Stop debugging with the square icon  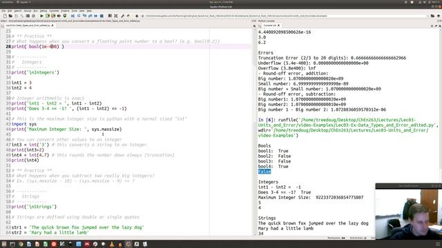pyautogui.click(x=102, y=16)
